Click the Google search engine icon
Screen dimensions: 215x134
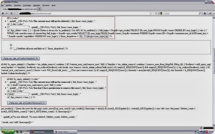161,14
